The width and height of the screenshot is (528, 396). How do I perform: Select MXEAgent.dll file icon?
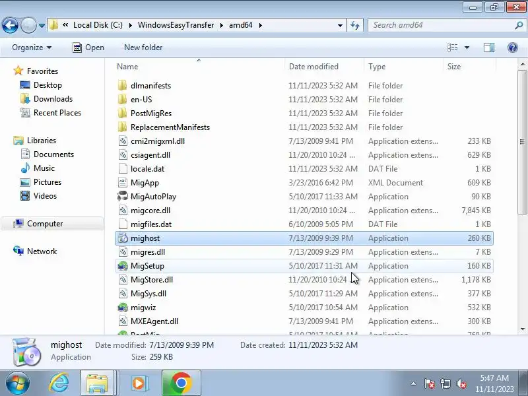(123, 321)
